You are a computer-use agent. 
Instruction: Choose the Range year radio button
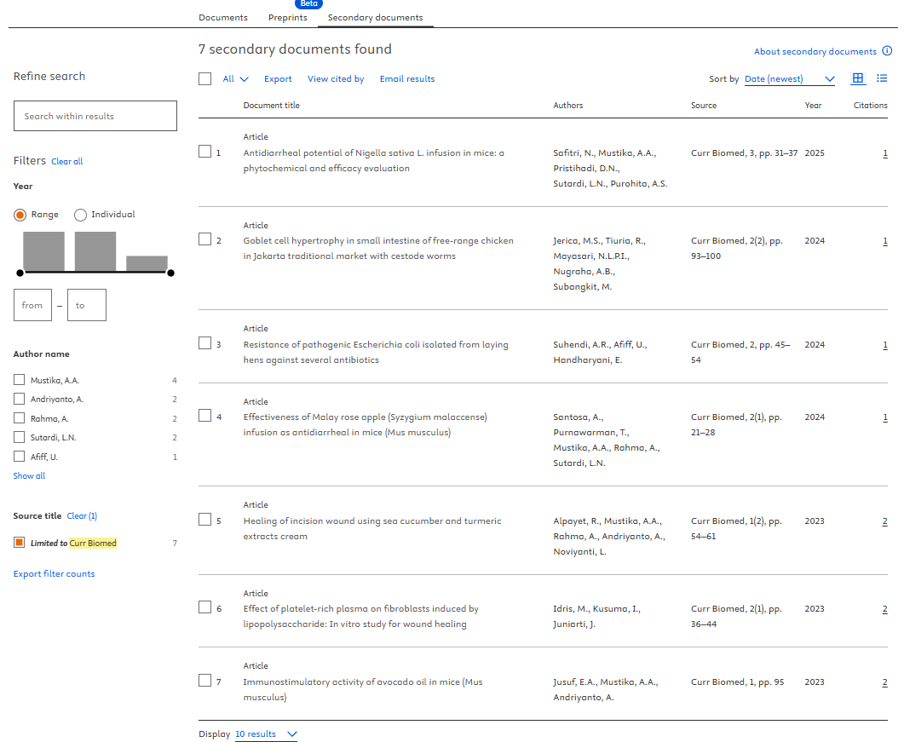click(x=20, y=215)
